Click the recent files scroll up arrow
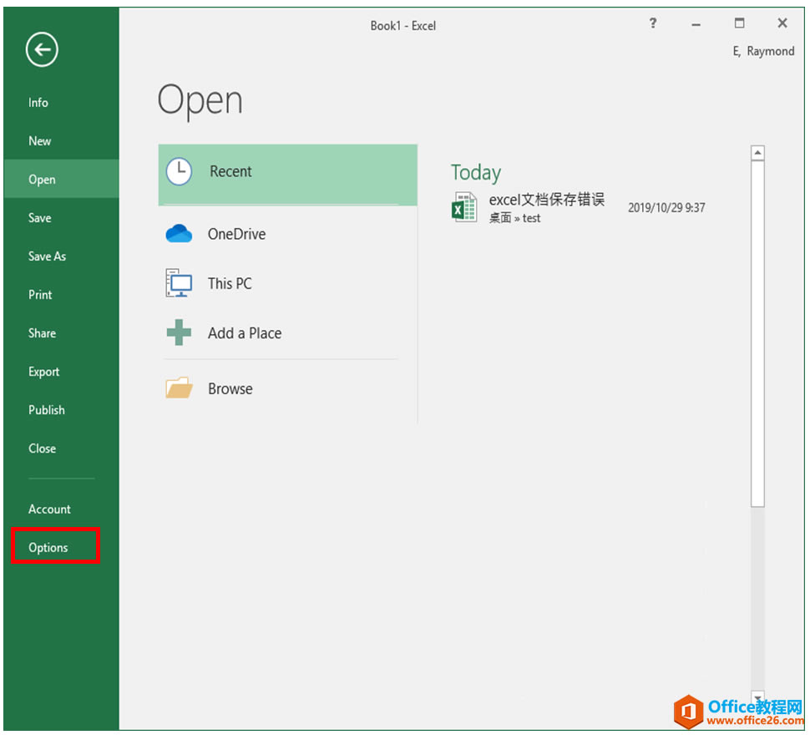 (x=758, y=152)
